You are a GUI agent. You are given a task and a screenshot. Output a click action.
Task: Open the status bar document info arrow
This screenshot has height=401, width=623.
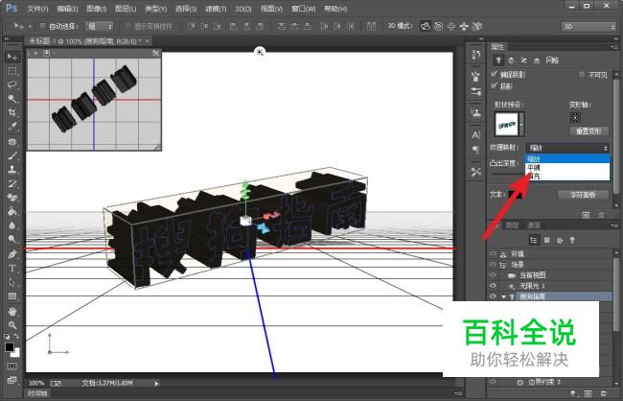(x=156, y=384)
